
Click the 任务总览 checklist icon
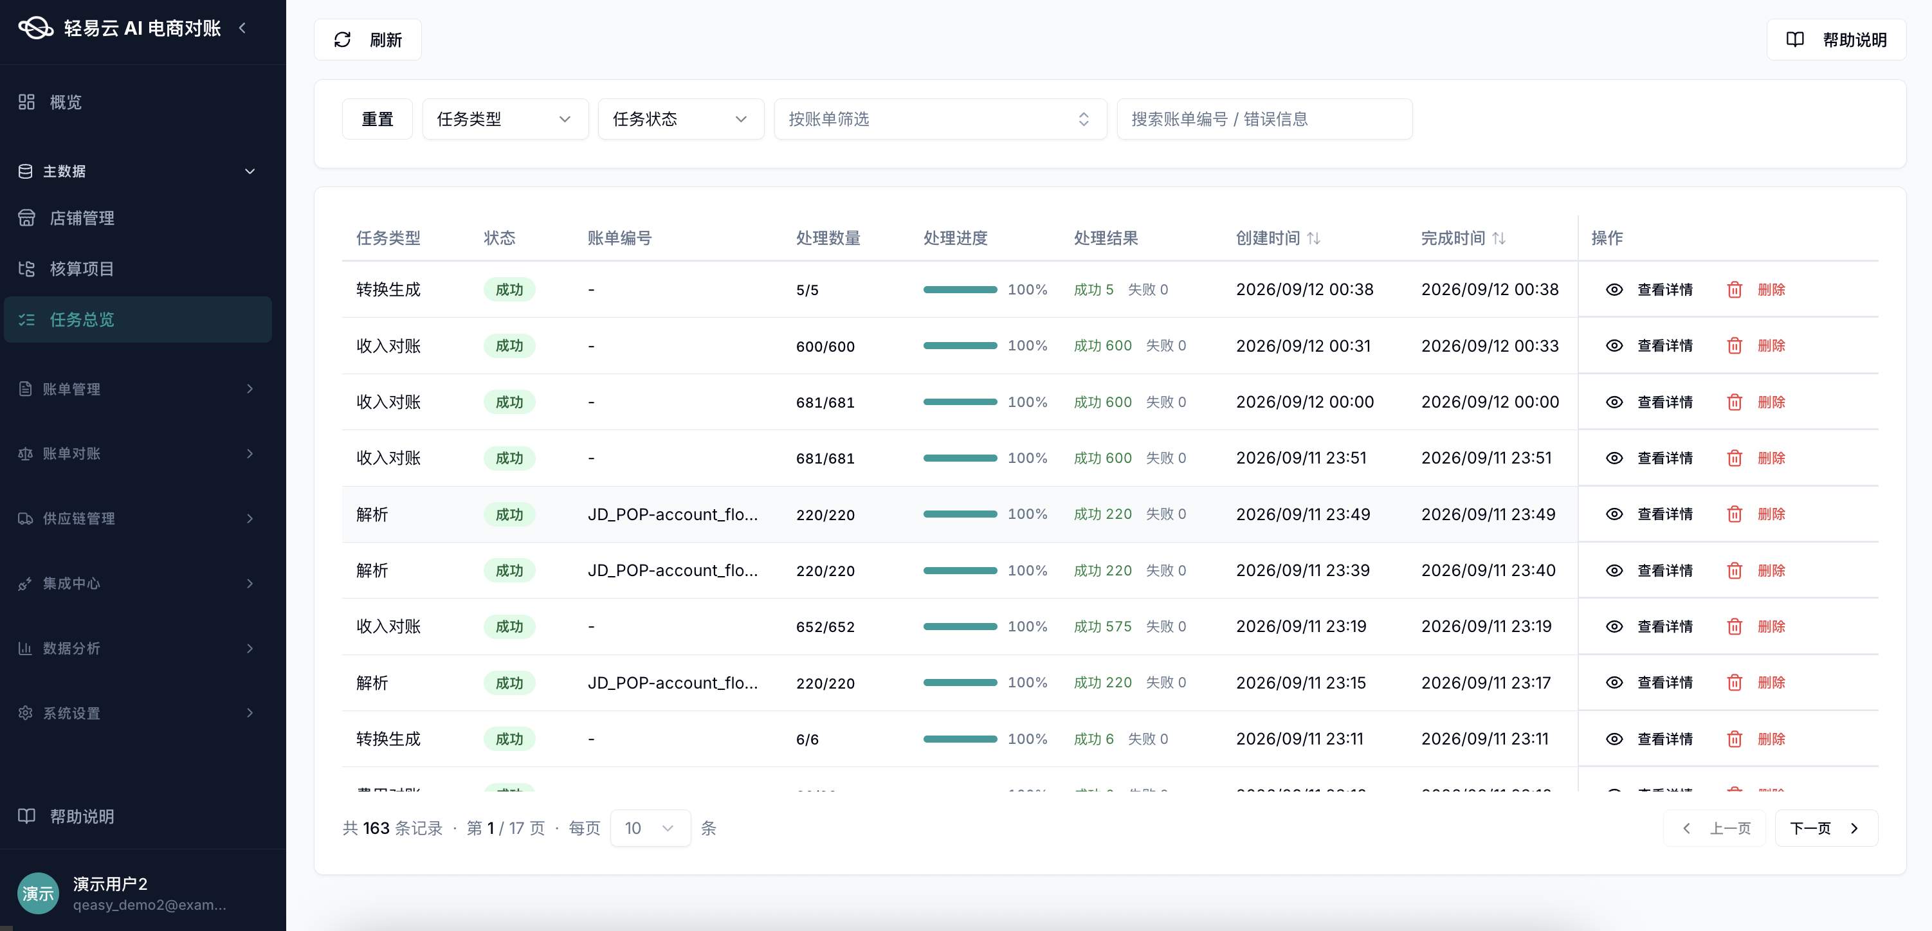(x=27, y=320)
